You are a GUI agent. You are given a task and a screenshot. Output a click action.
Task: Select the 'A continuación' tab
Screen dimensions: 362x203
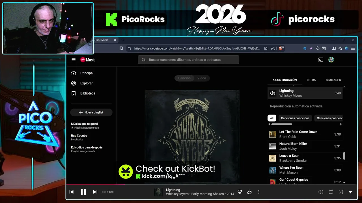point(285,80)
